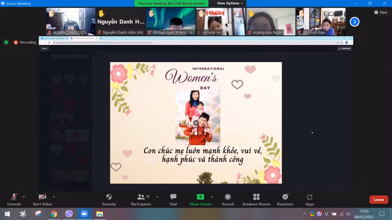Screen dimensions: 392x220
Task: Open Google Chrome from the taskbar
Action: click(54, 214)
